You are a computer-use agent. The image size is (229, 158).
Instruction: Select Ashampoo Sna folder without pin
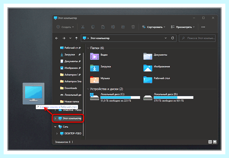(71, 81)
